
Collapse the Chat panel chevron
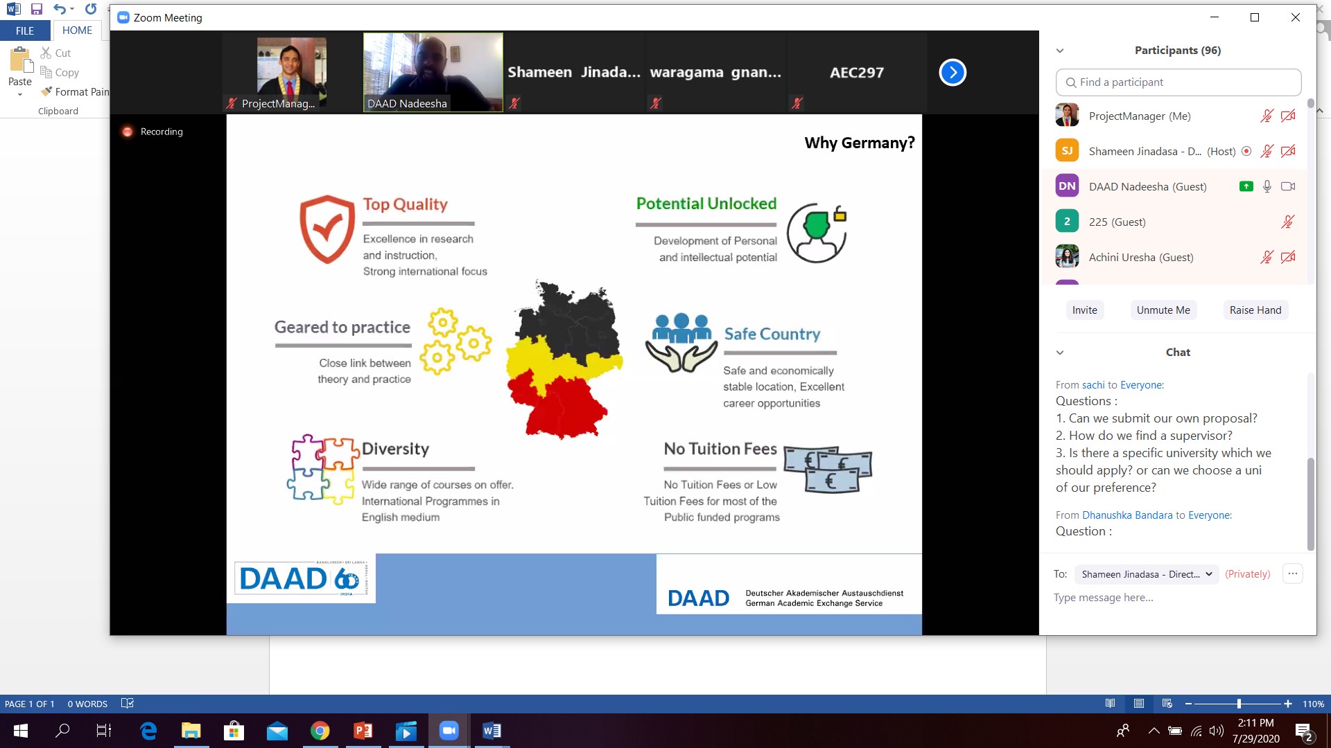click(1060, 353)
